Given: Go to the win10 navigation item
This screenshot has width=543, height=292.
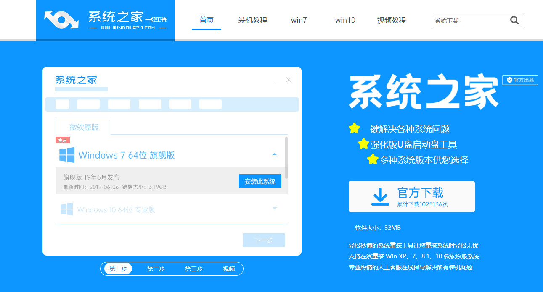Looking at the screenshot, I should [345, 20].
